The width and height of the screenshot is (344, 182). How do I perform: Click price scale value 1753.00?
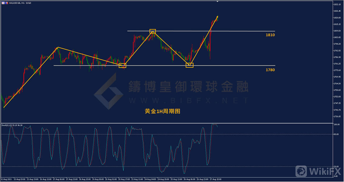(337, 97)
